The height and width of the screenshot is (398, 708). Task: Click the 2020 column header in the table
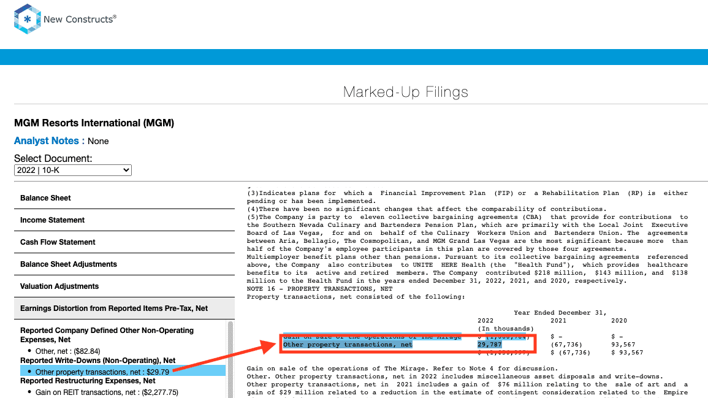(619, 321)
